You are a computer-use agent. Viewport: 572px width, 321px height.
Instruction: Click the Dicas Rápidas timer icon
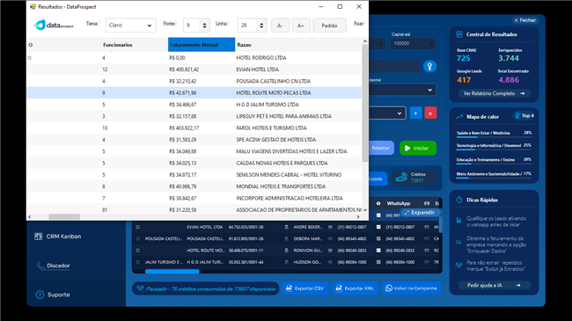(x=459, y=200)
